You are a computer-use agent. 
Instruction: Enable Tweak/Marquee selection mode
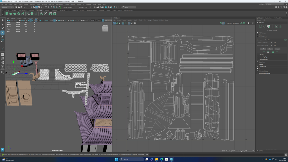point(258,37)
